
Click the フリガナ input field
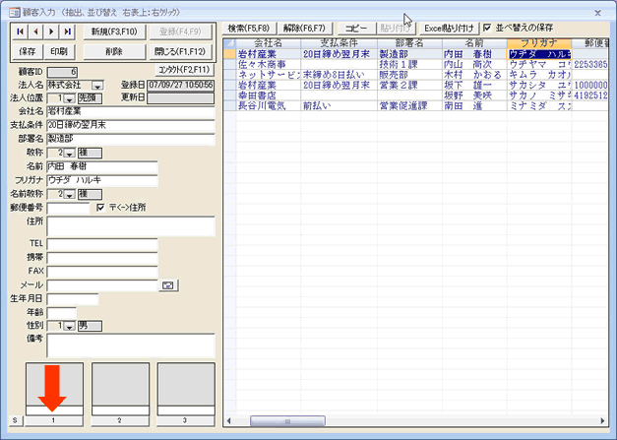tap(102, 181)
